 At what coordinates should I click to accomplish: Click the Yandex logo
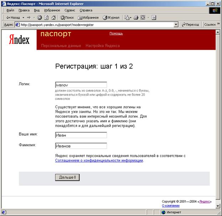pyautogui.click(x=19, y=39)
